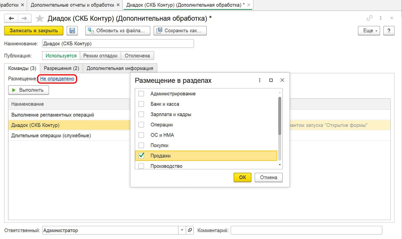Switch publication to Режим отладки
The image size is (402, 239).
[100, 56]
